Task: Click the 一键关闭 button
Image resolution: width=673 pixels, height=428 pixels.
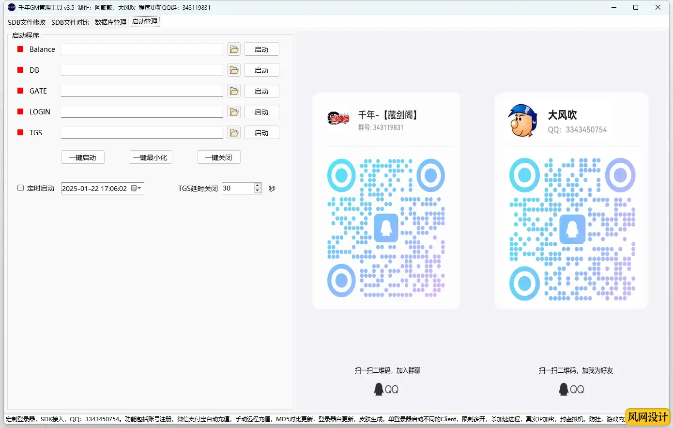Action: (218, 158)
